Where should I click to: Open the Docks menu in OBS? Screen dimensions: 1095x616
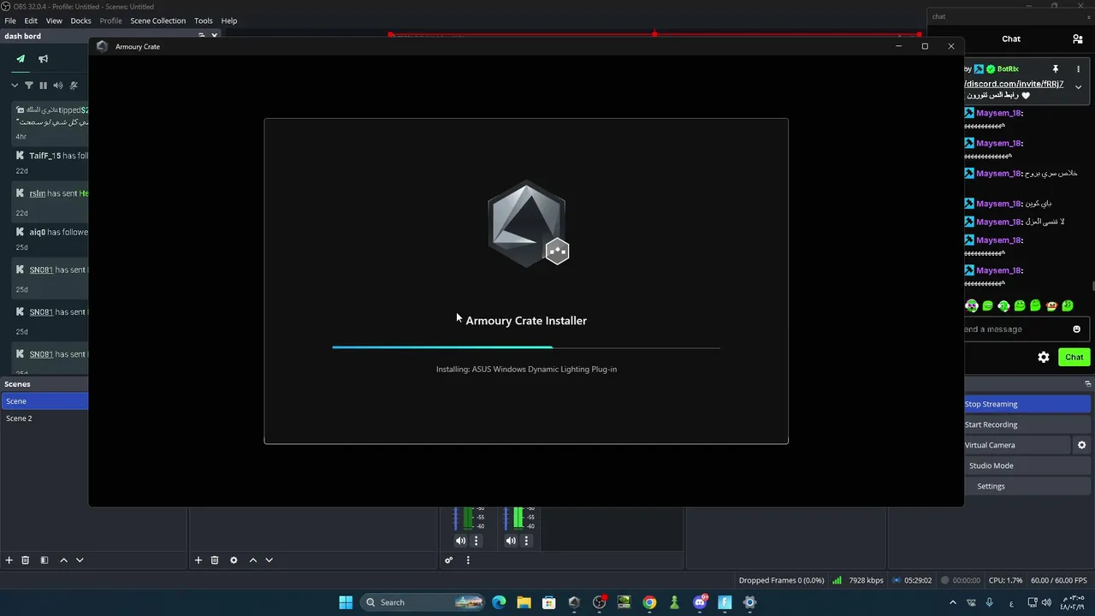coord(80,21)
